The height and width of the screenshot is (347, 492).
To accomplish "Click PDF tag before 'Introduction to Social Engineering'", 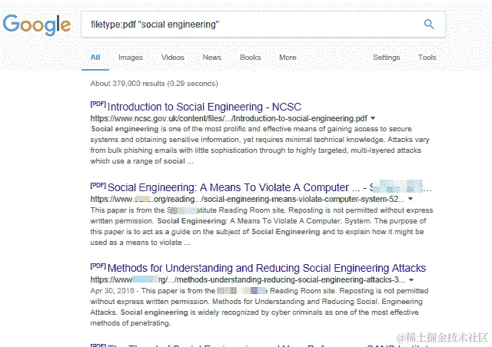I will point(98,104).
